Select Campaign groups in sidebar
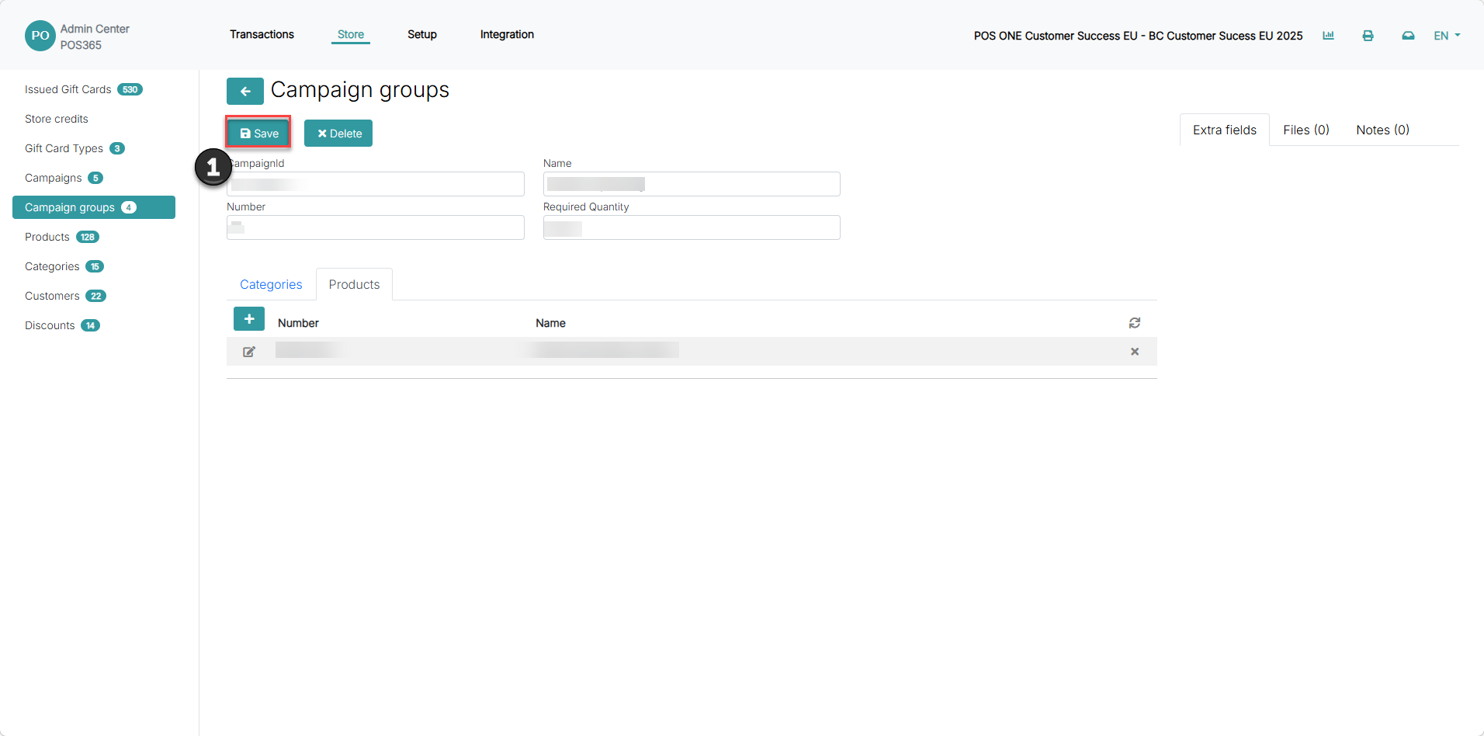This screenshot has height=736, width=1484. 94,207
